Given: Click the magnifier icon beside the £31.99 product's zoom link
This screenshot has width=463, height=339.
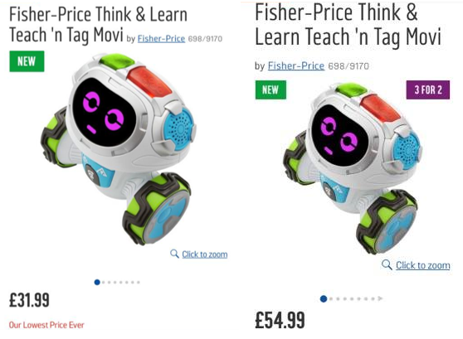Looking at the screenshot, I should click(174, 254).
